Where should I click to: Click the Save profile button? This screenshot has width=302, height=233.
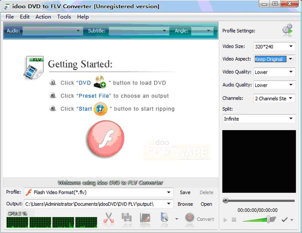pos(185,193)
